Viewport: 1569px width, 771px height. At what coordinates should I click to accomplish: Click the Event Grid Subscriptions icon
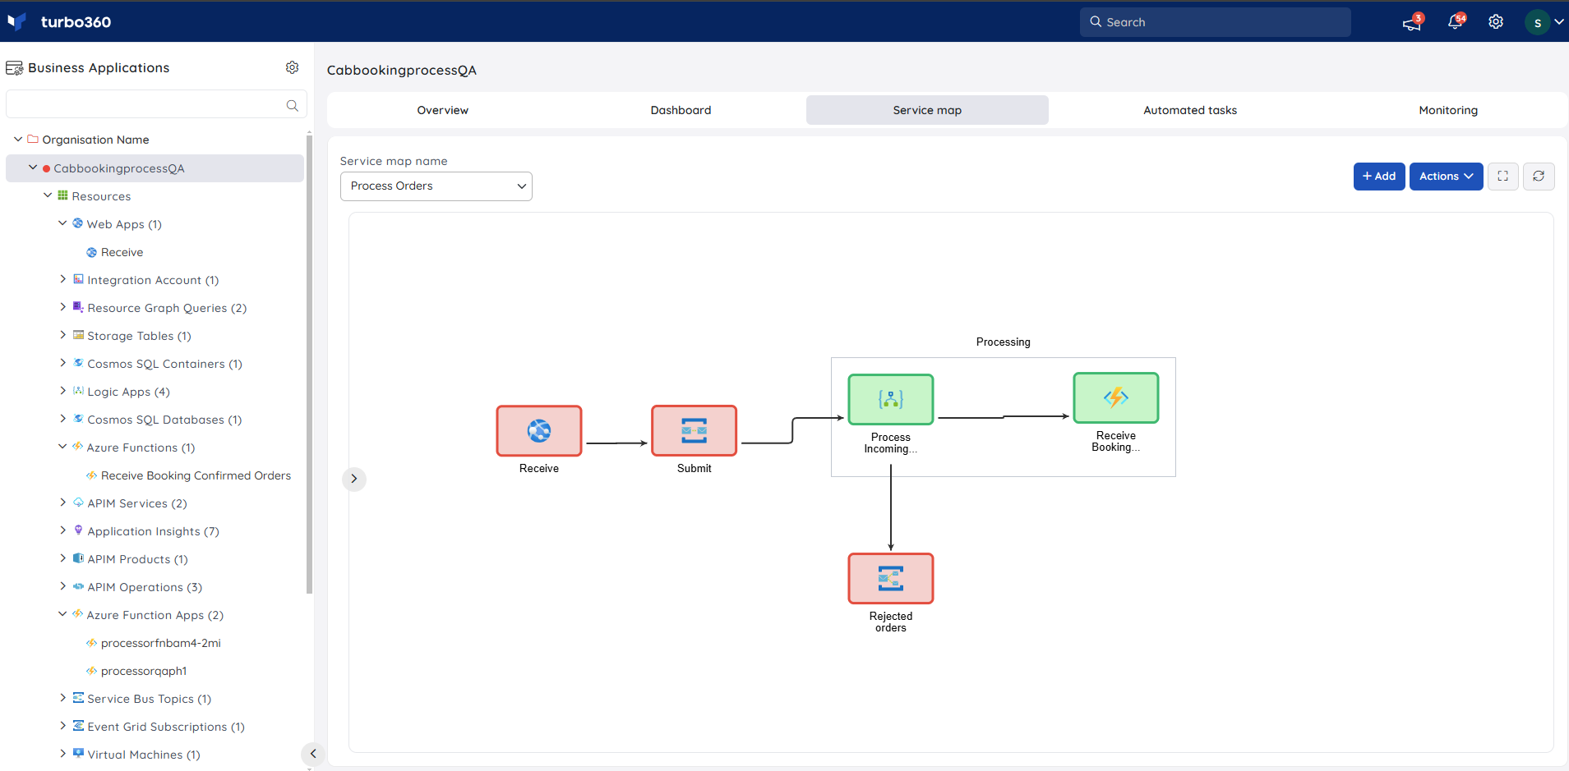[x=78, y=726]
